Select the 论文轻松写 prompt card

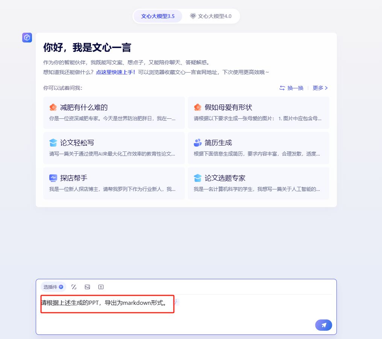coord(114,148)
